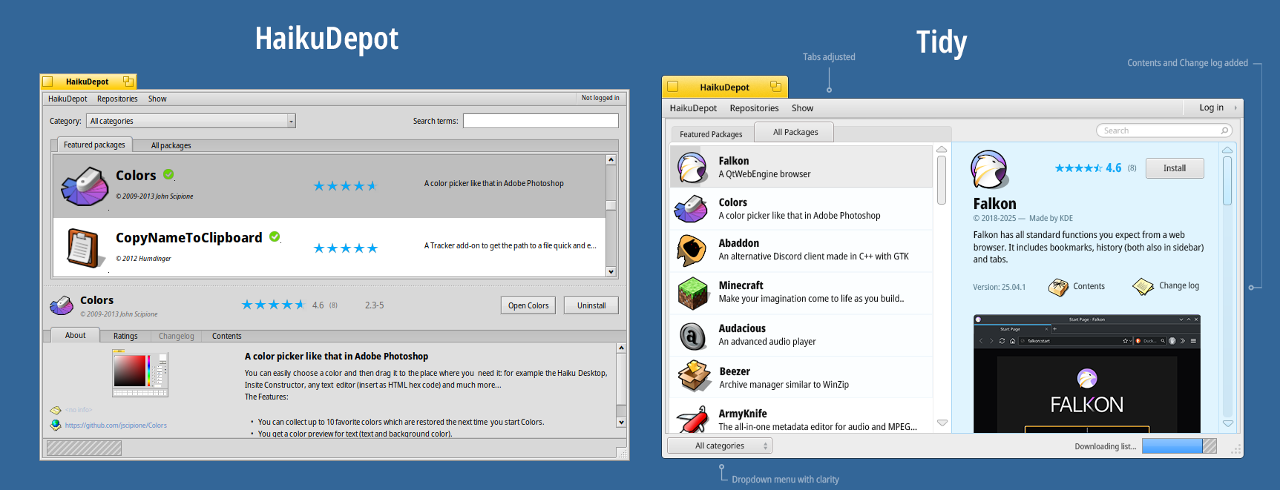This screenshot has width=1280, height=490.
Task: Click the Beezer archive box icon
Action: coord(695,377)
